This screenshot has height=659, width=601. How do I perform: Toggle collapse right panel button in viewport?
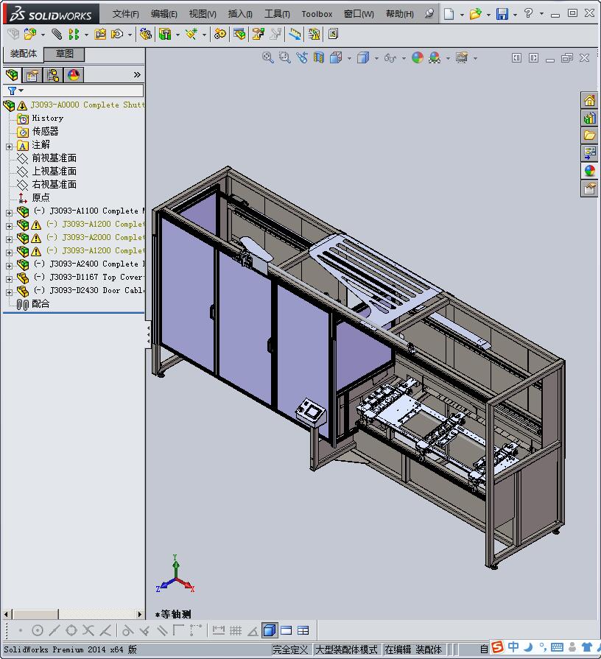pos(533,58)
